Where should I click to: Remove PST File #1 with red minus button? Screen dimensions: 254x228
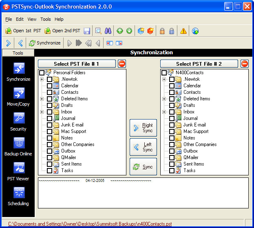tap(122, 64)
